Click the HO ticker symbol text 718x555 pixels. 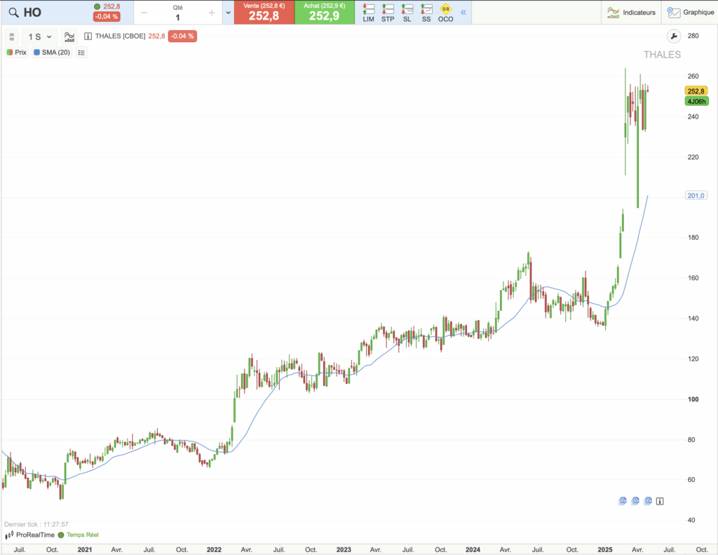(x=32, y=13)
